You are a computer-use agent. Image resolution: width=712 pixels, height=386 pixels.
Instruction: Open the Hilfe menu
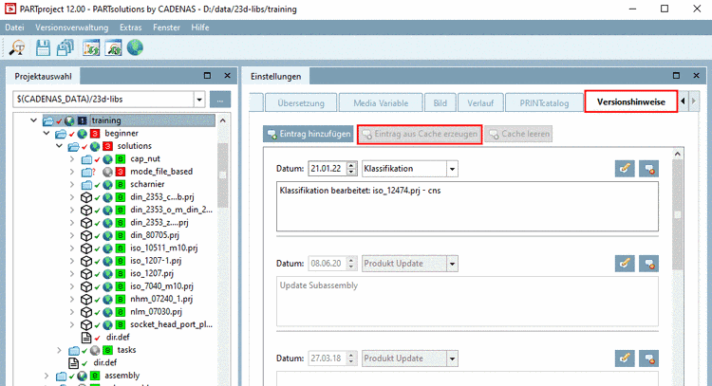click(200, 28)
